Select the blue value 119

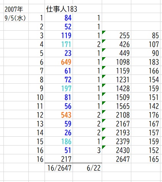point(66,36)
